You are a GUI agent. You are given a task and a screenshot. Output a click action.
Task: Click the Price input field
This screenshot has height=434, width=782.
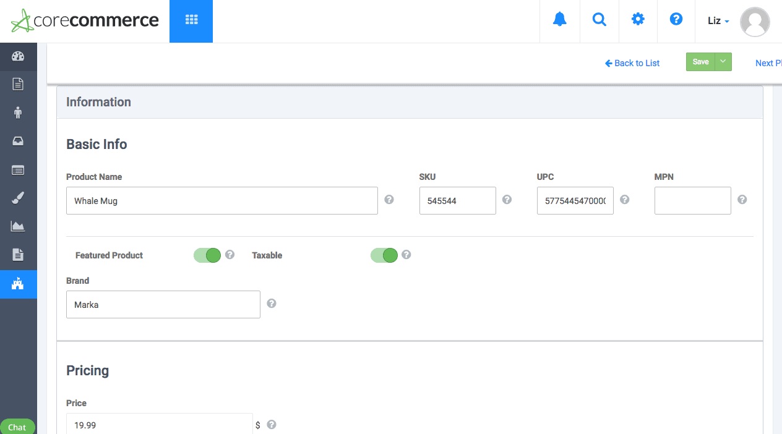[160, 424]
